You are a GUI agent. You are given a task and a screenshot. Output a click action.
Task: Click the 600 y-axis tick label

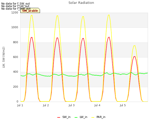coord(16,57)
